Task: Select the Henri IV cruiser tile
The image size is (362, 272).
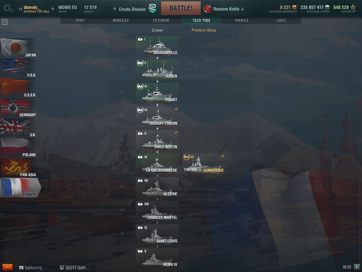Action: click(x=157, y=258)
